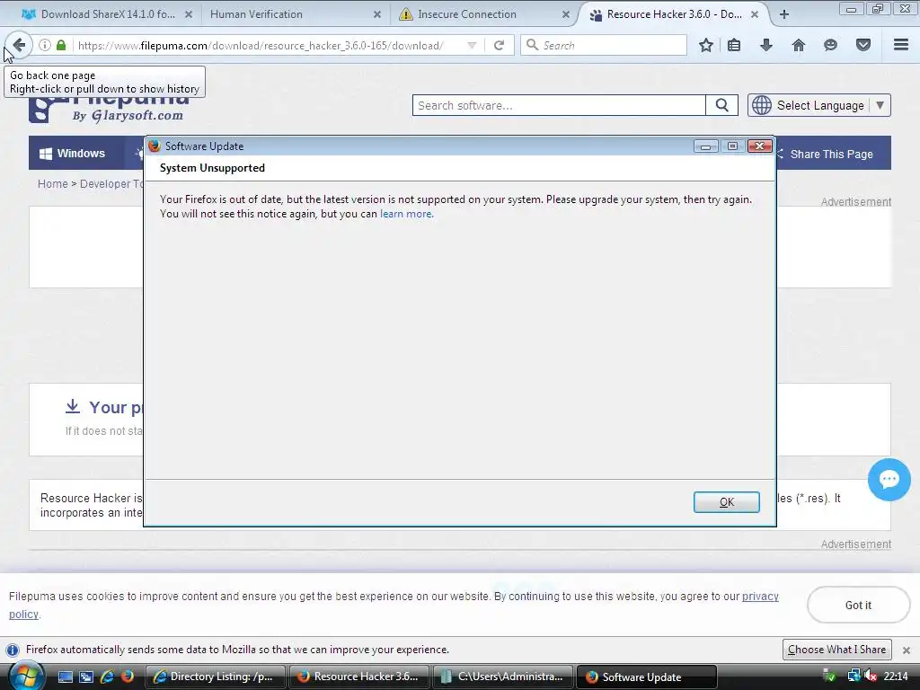Select Software Update taskbar button
Viewport: 920px width, 690px height.
[x=647, y=677]
